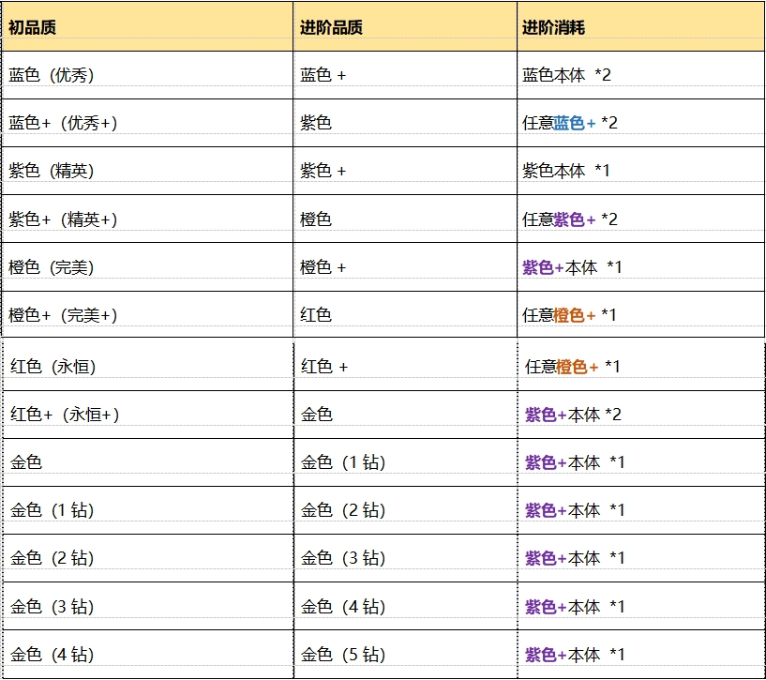
Task: Select the 橙色（完美）cell
Action: click(x=52, y=267)
